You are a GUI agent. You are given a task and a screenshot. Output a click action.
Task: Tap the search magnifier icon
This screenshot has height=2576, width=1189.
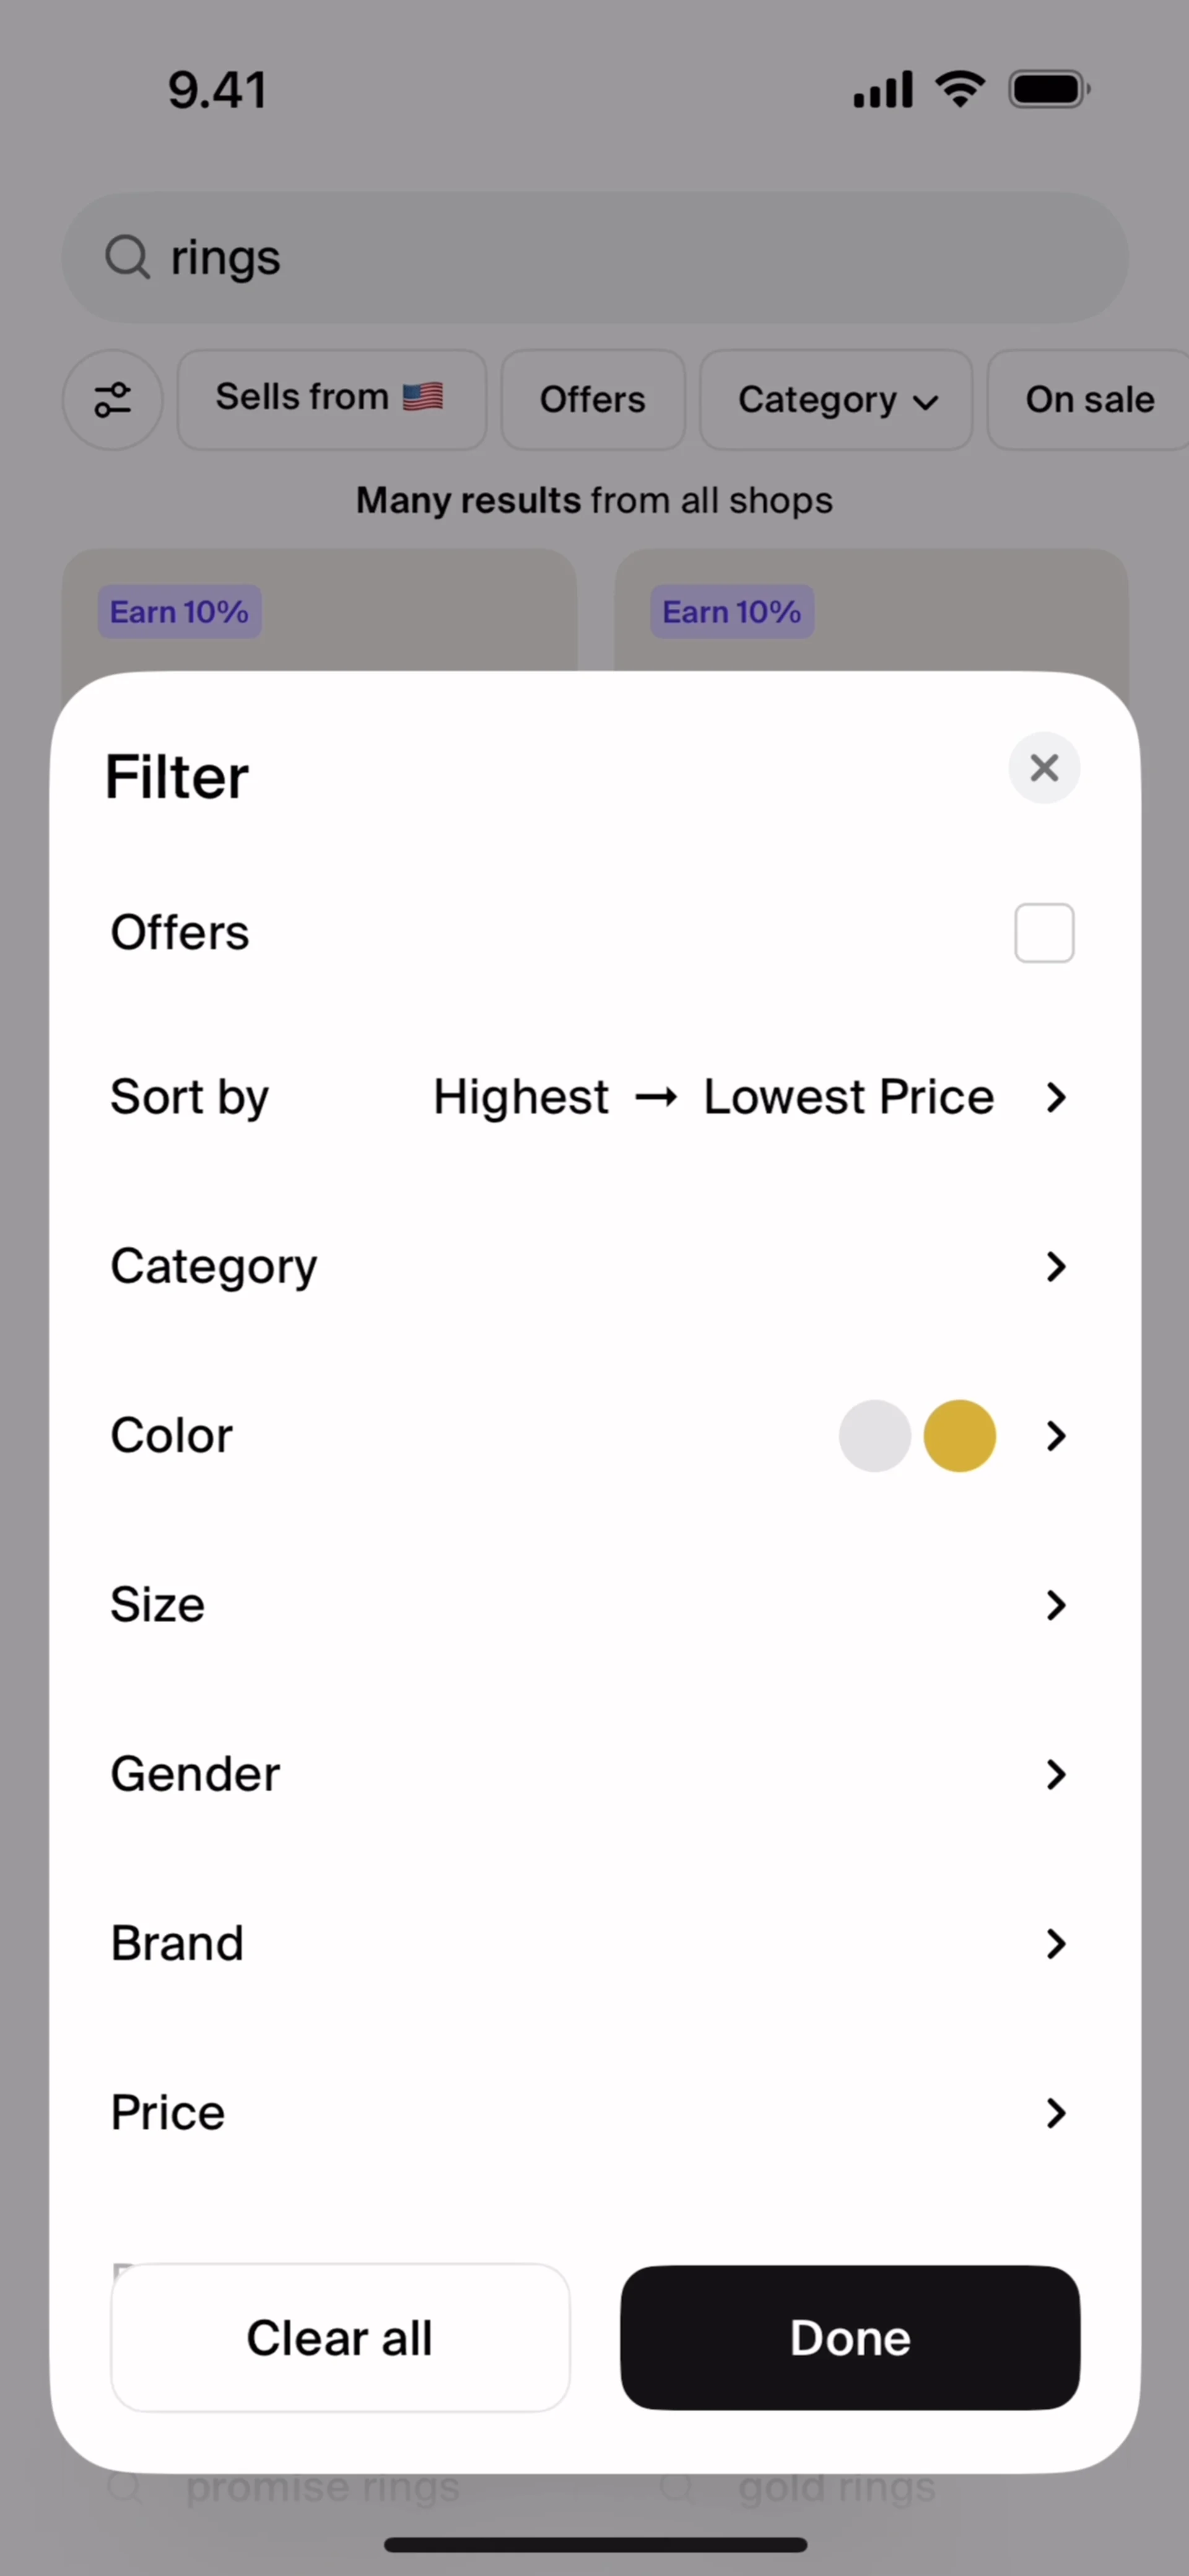[x=127, y=257]
